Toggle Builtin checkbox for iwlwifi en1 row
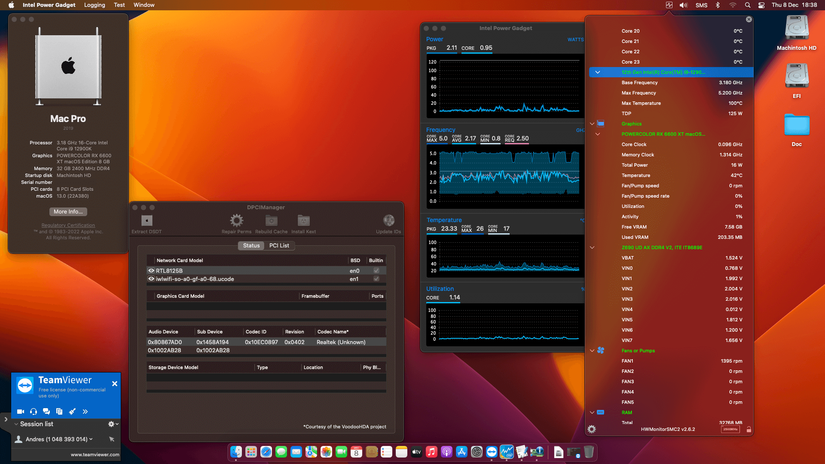Viewport: 825px width, 464px height. coord(376,279)
